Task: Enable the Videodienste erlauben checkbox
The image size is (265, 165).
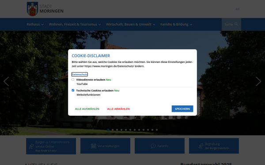Action: pyautogui.click(x=73, y=80)
